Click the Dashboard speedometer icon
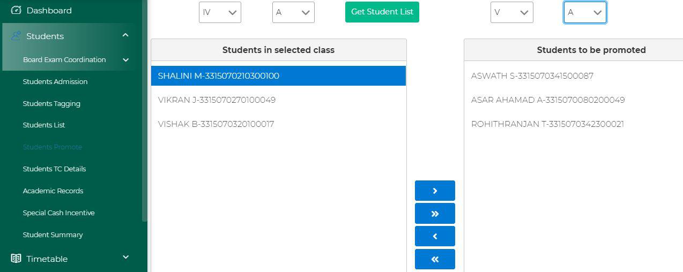 click(16, 10)
